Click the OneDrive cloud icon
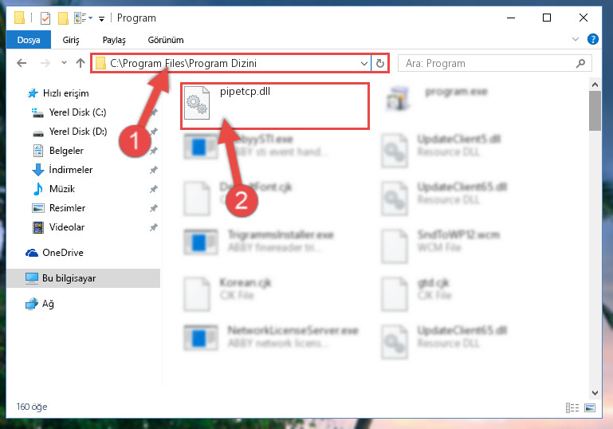 [x=32, y=253]
